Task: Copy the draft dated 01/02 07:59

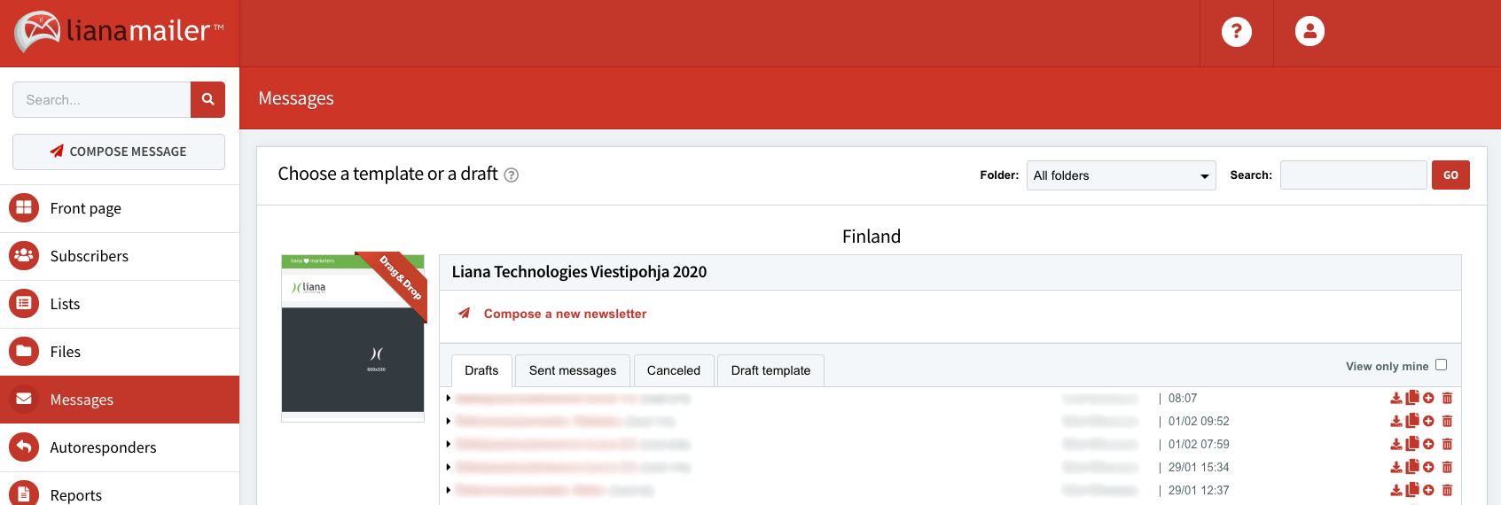Action: coord(1412,444)
